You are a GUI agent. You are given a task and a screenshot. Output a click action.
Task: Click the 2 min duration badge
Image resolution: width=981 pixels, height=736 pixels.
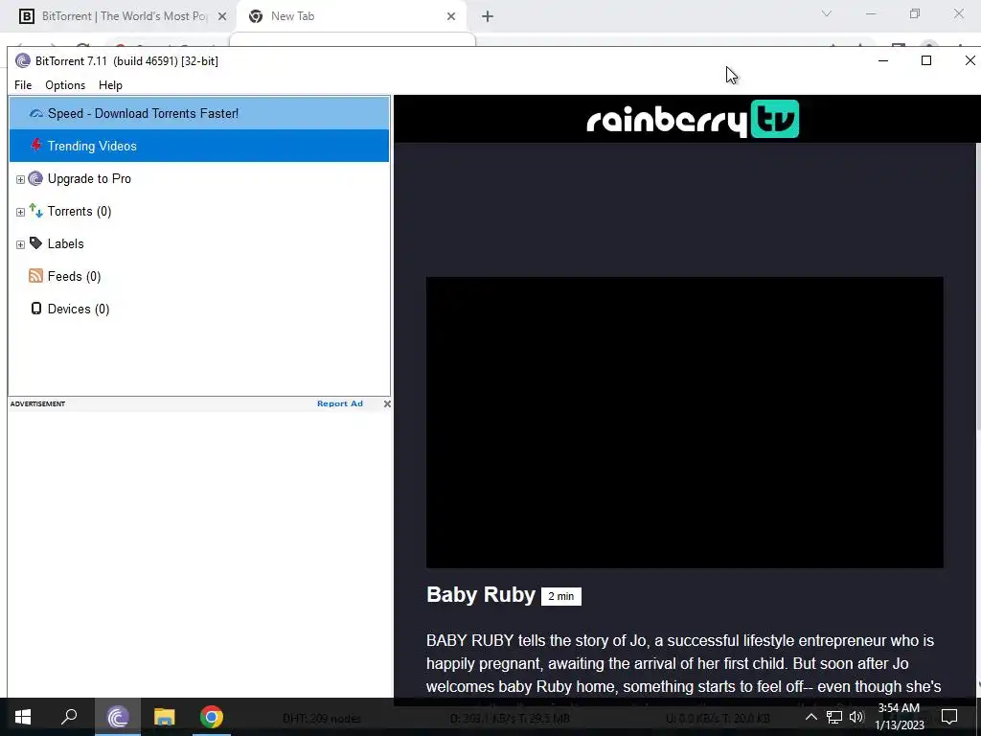[561, 596]
